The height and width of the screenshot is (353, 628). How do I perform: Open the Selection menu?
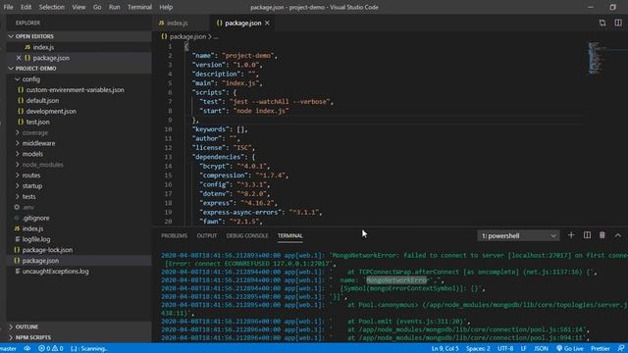[x=52, y=7]
